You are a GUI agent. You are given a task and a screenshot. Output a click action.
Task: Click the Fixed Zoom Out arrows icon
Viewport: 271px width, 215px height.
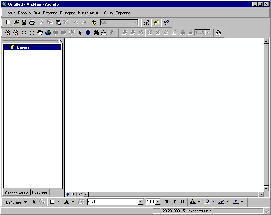[32, 32]
